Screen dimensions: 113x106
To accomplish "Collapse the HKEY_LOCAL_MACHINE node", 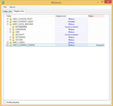I will (x=8, y=24).
